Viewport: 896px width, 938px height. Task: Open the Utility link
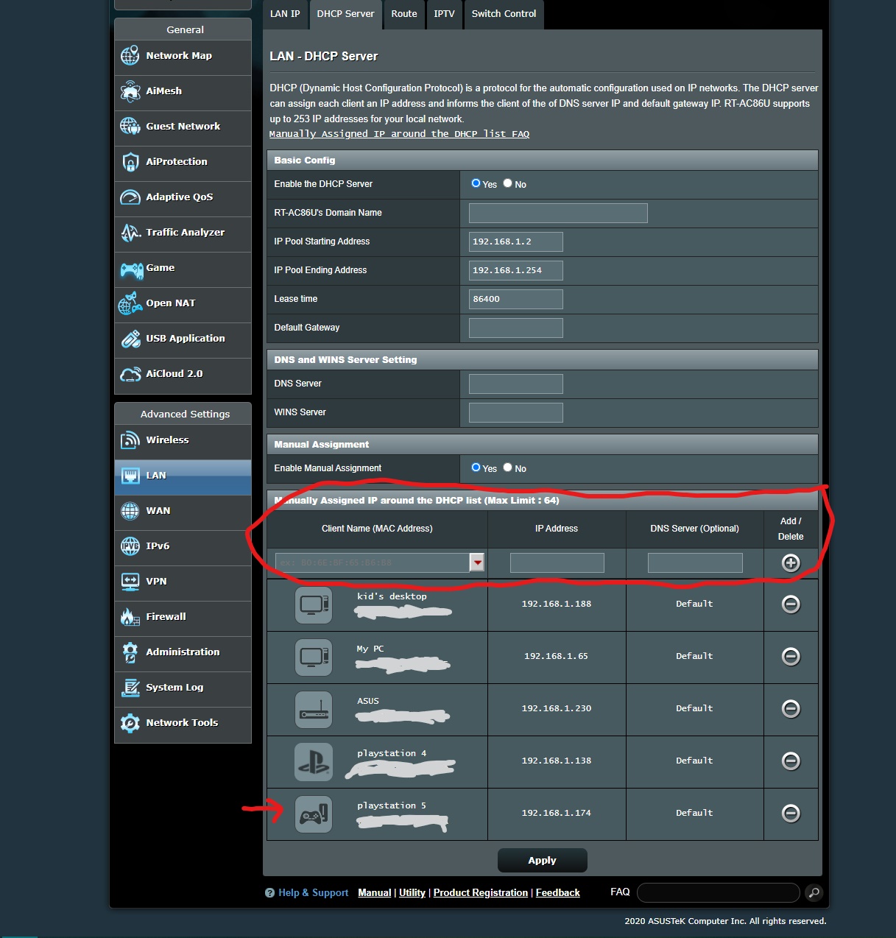[x=412, y=893]
